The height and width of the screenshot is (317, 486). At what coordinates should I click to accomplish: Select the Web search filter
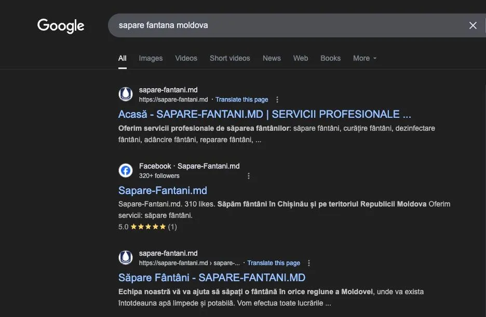(300, 58)
